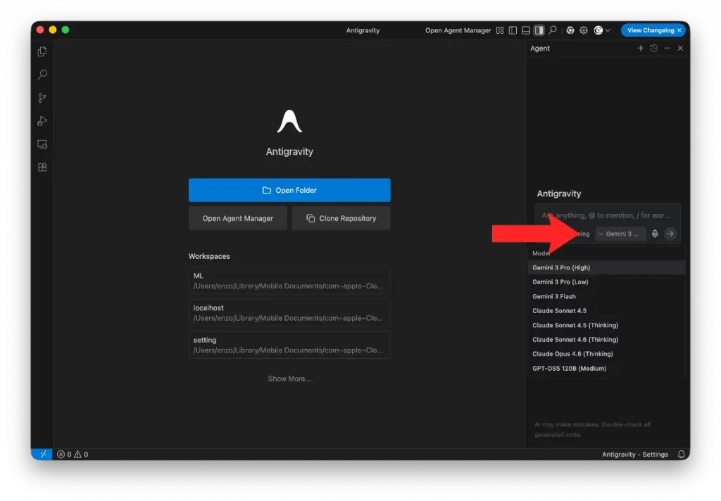Toggle the Agent side panel layout icon
The image size is (721, 501).
pyautogui.click(x=539, y=30)
